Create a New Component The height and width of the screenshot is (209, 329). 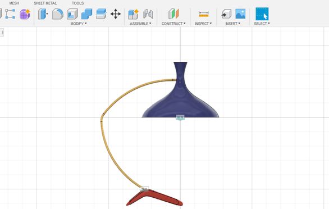tap(133, 14)
